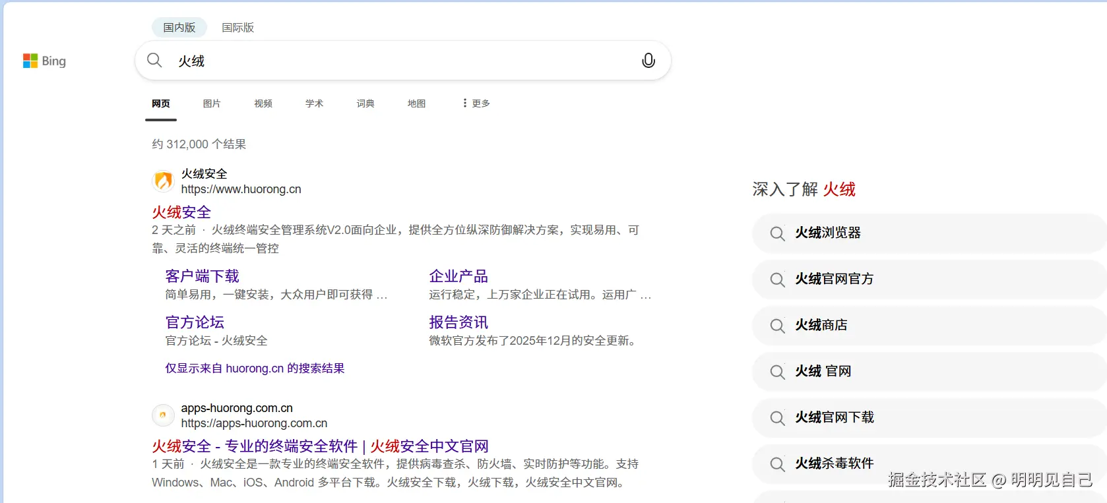Click the https://www.huorong.cn URL text
Viewport: 1107px width, 503px height.
[241, 189]
